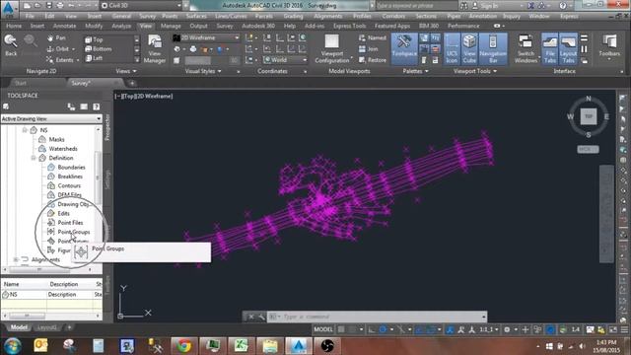Add a new drawing tab with plus

pyautogui.click(x=132, y=83)
